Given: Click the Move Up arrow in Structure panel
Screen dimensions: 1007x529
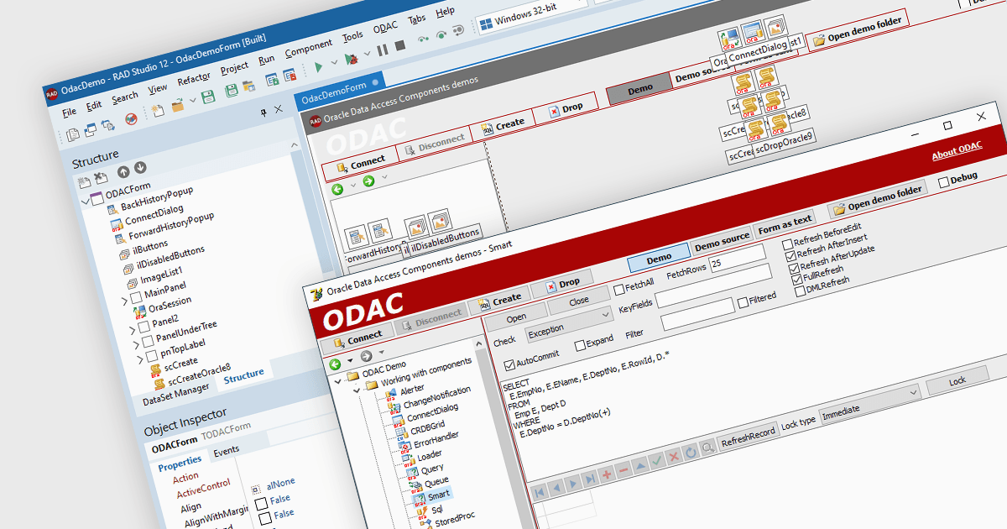Looking at the screenshot, I should [x=123, y=171].
